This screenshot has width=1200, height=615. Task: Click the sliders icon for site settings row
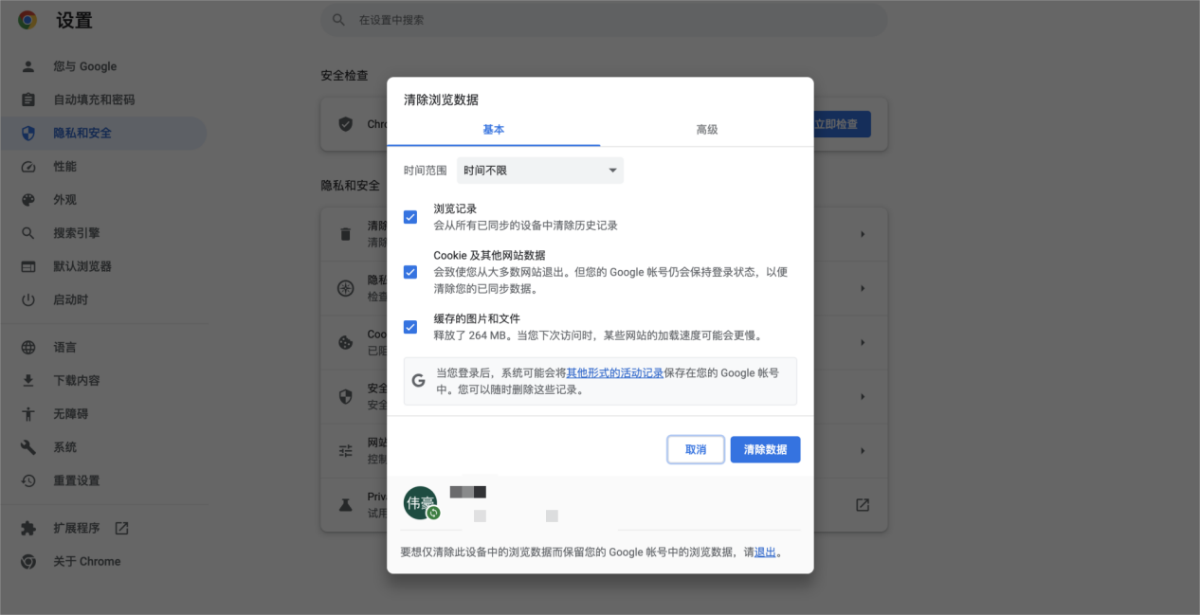pos(346,450)
